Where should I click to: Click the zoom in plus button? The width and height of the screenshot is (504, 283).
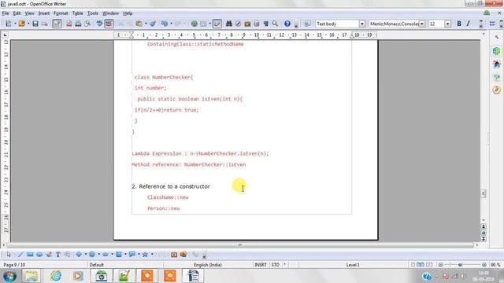[x=484, y=265]
